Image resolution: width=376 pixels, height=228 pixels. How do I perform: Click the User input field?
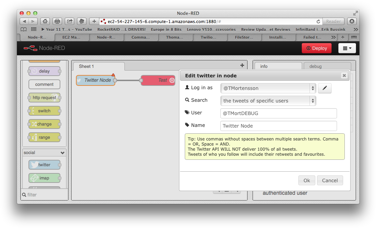278,113
